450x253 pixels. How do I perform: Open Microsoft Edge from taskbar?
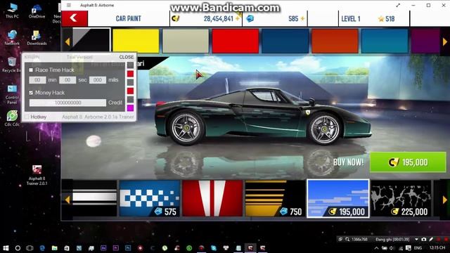(42, 248)
